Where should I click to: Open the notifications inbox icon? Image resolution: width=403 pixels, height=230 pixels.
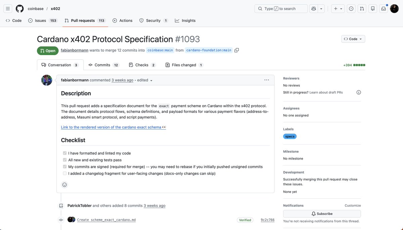(x=383, y=8)
